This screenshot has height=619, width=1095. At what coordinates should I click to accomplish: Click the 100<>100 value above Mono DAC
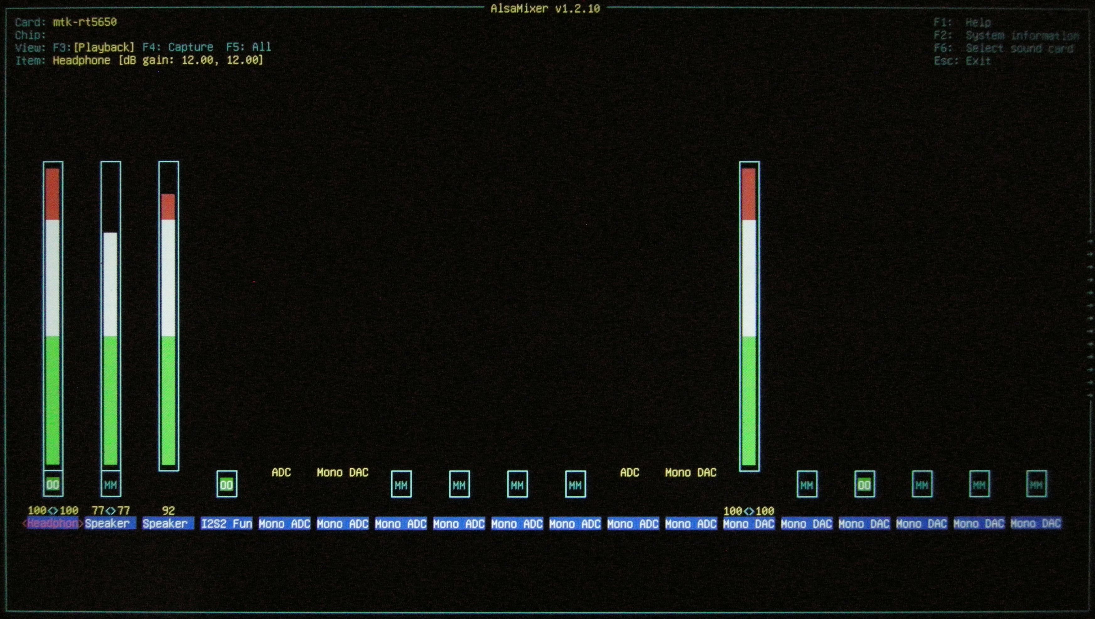(x=749, y=511)
